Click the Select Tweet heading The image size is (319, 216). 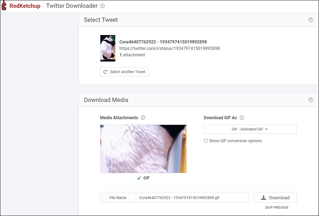pos(101,20)
